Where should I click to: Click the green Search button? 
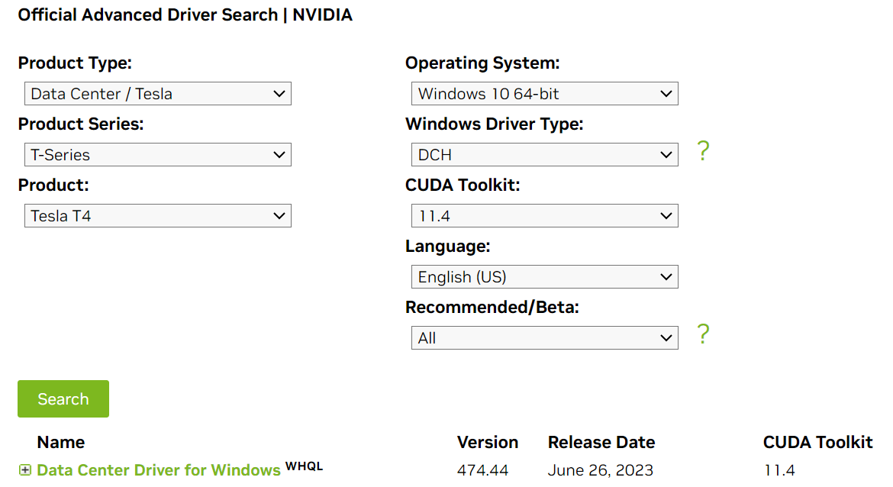(63, 398)
